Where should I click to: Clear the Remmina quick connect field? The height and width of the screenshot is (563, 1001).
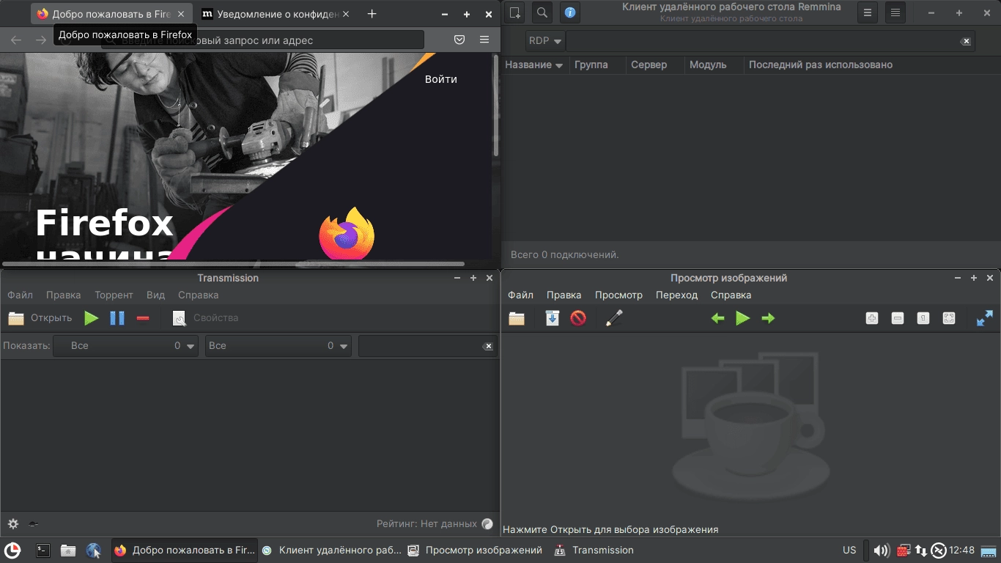(x=967, y=42)
